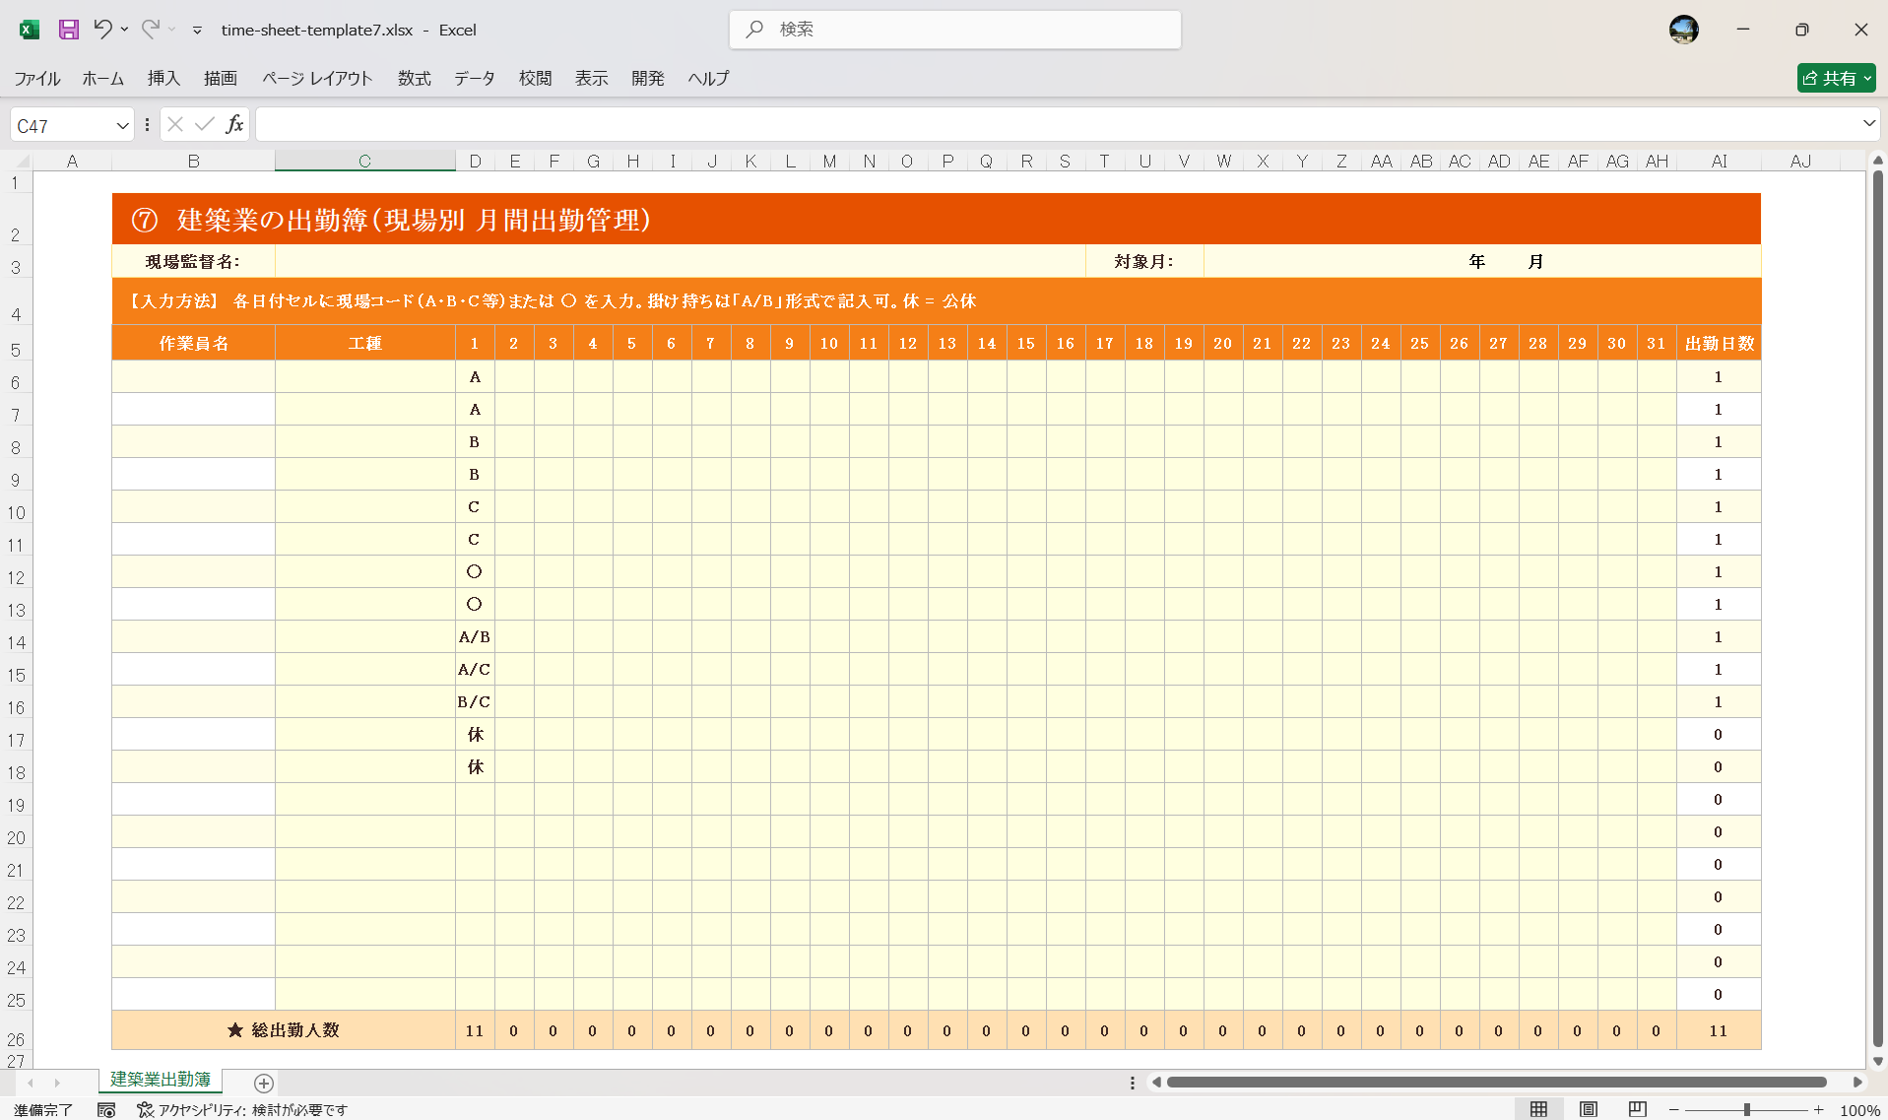Click the add new sheet plus icon
Image resolution: width=1888 pixels, height=1120 pixels.
[264, 1083]
